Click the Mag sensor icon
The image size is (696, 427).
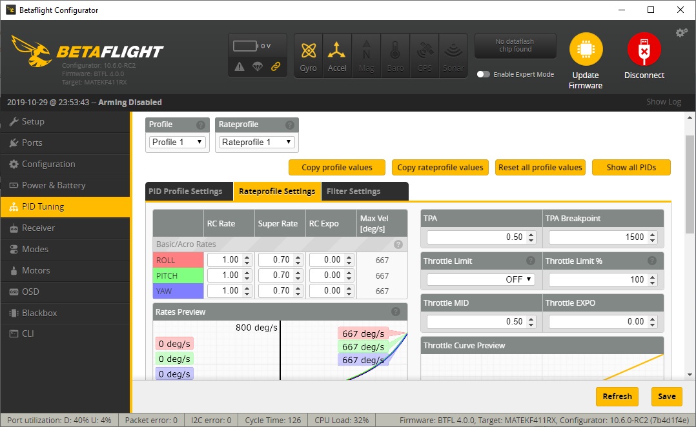click(x=366, y=56)
